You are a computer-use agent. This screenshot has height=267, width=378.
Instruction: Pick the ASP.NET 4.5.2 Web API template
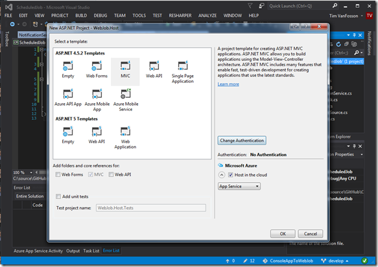click(154, 69)
